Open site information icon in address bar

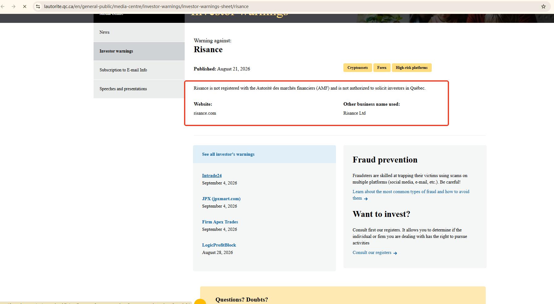point(38,6)
